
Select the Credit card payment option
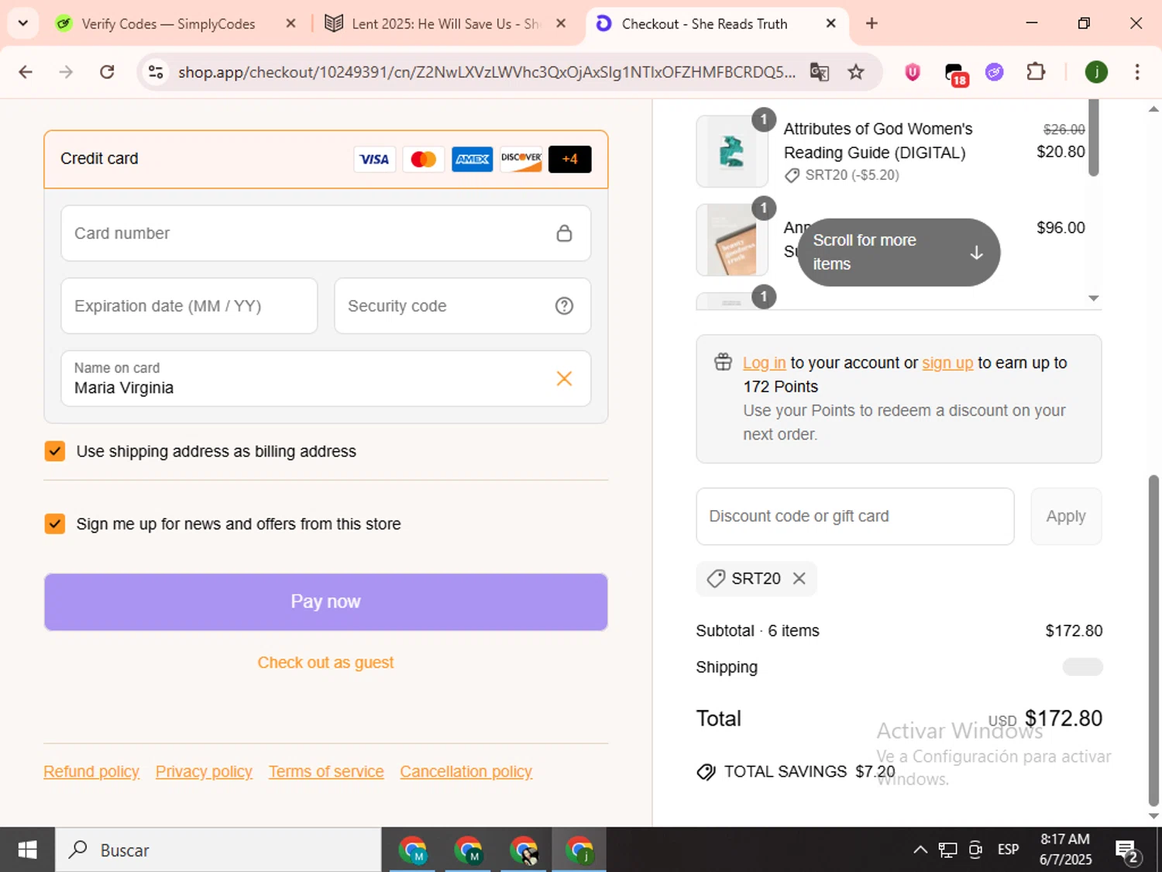326,159
